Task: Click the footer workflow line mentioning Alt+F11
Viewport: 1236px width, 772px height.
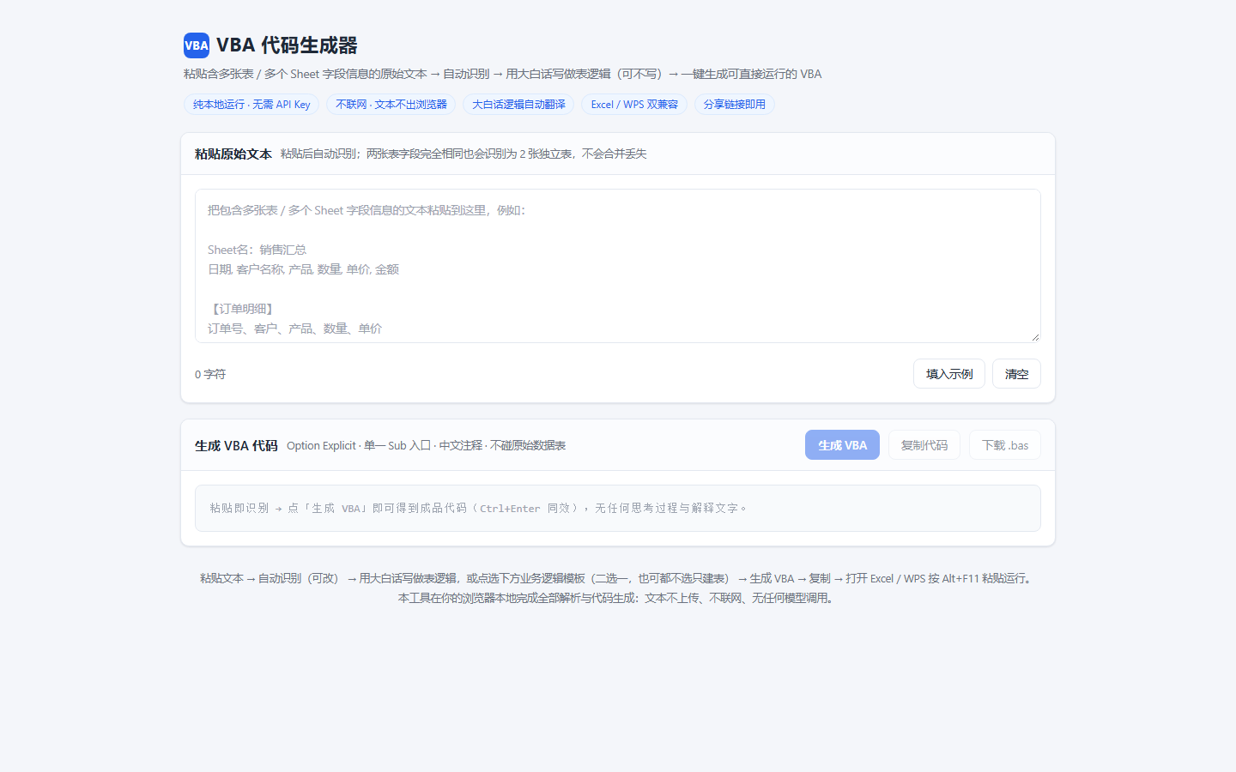Action: pos(618,578)
